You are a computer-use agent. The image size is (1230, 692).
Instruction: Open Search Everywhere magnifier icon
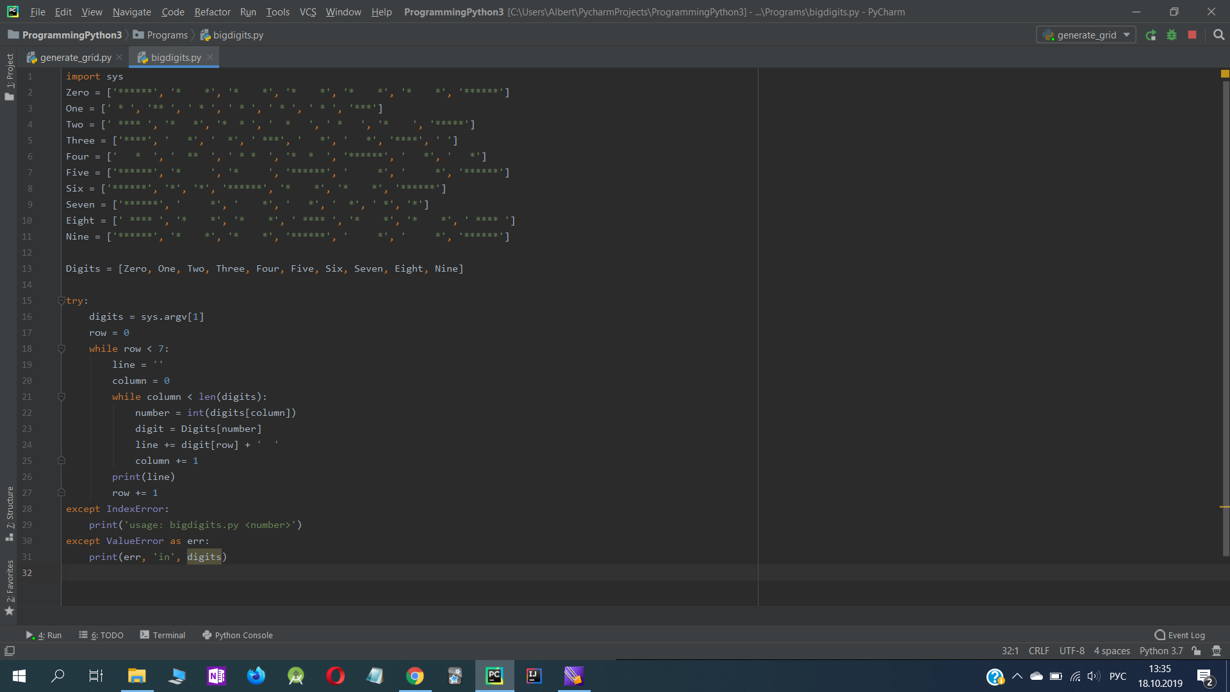pyautogui.click(x=1218, y=35)
